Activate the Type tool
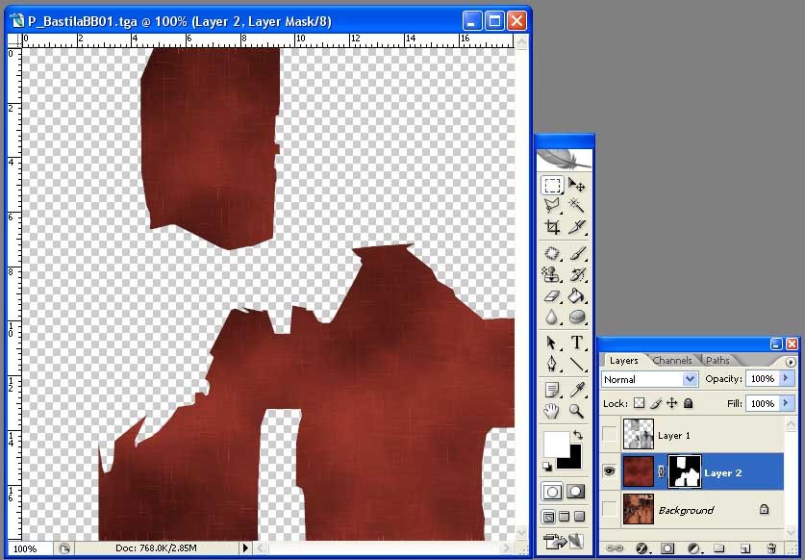Screen dimensions: 805x560 pyautogui.click(x=577, y=343)
